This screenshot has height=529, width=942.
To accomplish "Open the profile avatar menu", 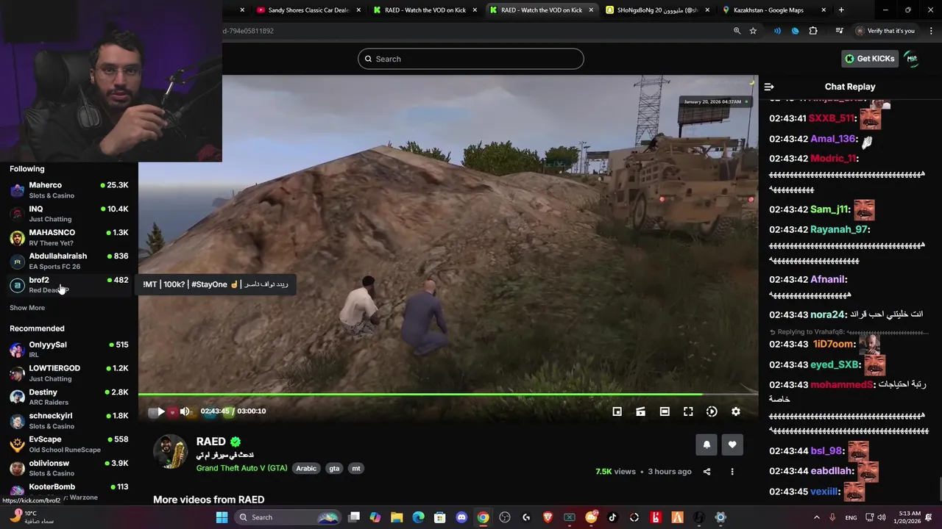I will pos(912,59).
